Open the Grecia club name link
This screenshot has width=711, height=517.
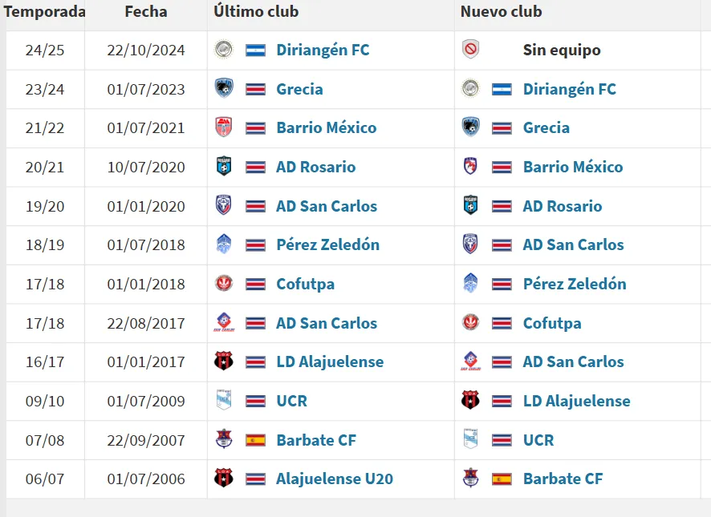[299, 89]
